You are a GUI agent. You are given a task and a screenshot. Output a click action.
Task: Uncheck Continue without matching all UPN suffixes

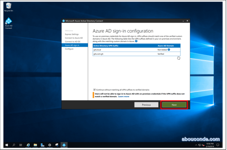94,90
